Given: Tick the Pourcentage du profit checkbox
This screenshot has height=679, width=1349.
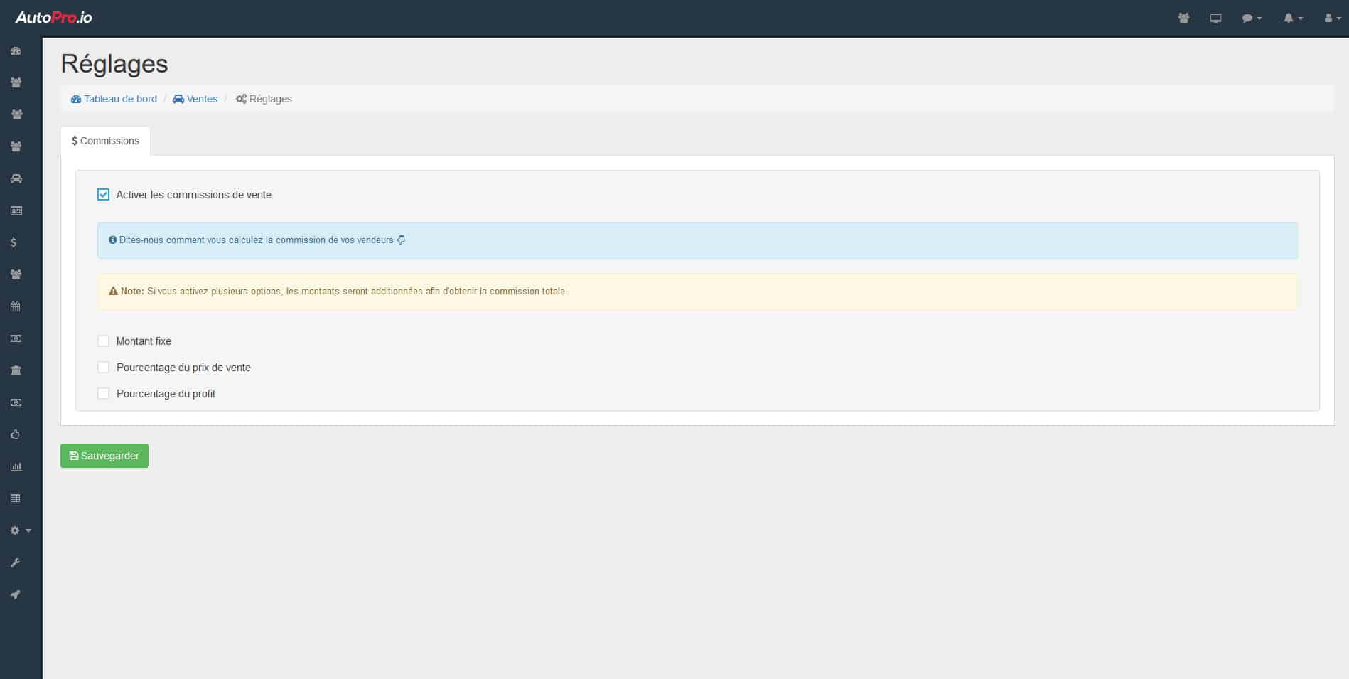Looking at the screenshot, I should [104, 394].
